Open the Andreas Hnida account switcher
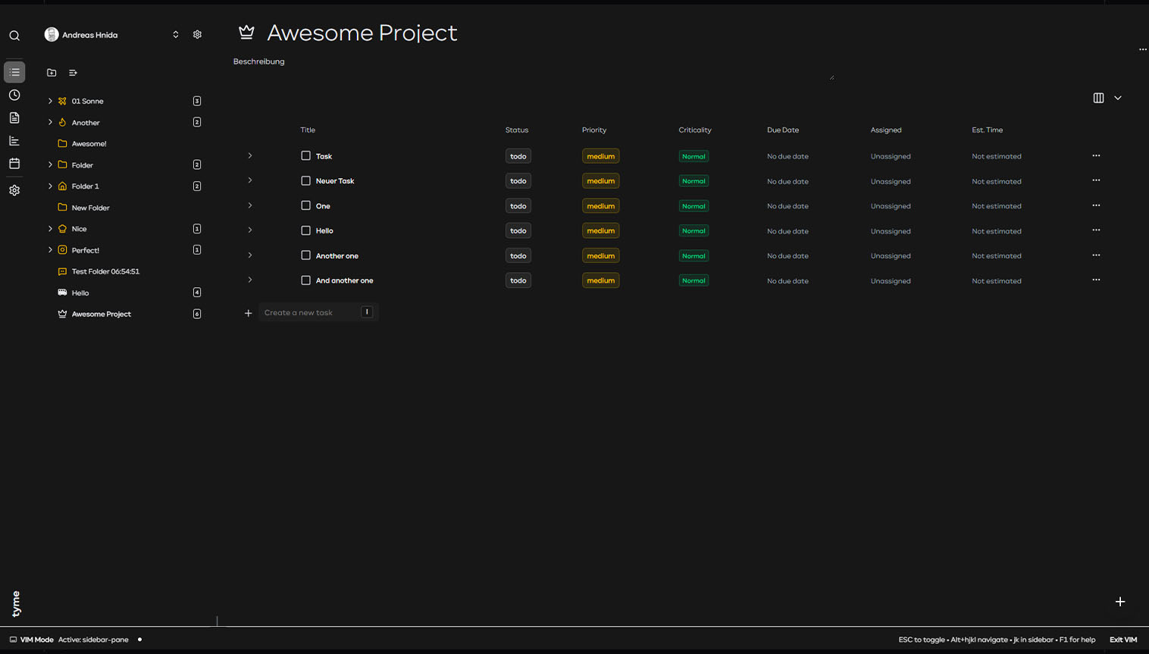 [x=175, y=35]
